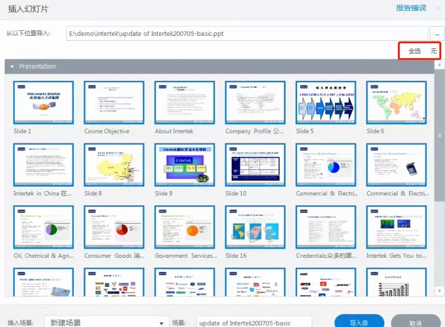Click the browse file ellipsis button
Image resolution: width=445 pixels, height=327 pixels.
[x=437, y=34]
